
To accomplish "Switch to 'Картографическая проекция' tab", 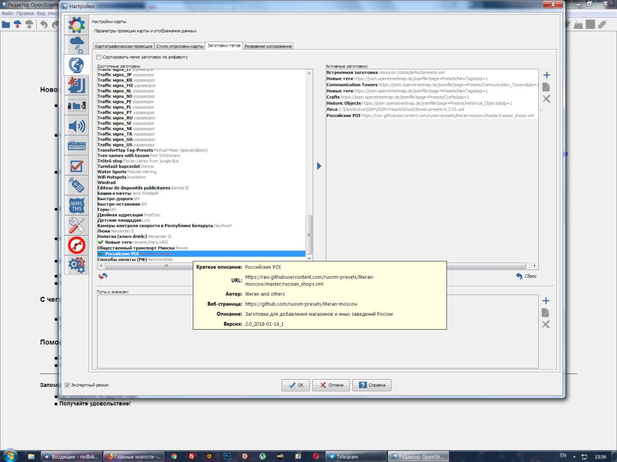I will point(123,46).
